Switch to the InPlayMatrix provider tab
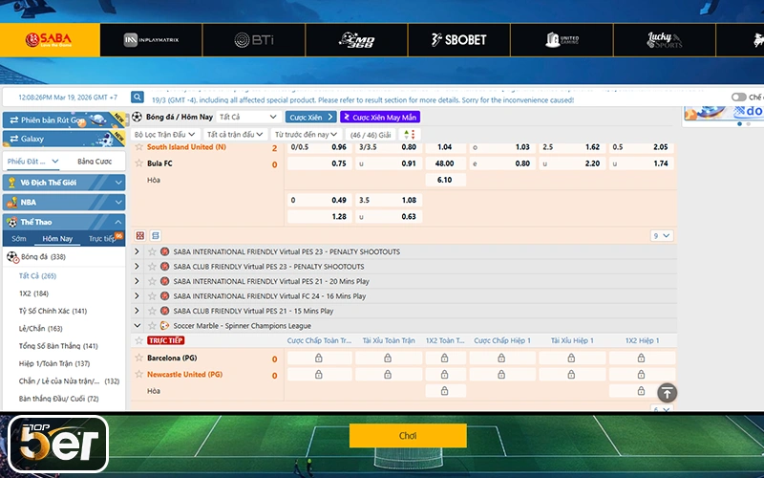764x478 pixels. tap(151, 40)
